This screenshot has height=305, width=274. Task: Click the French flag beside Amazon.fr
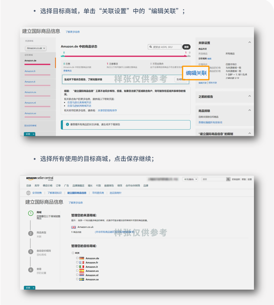pos(82,263)
